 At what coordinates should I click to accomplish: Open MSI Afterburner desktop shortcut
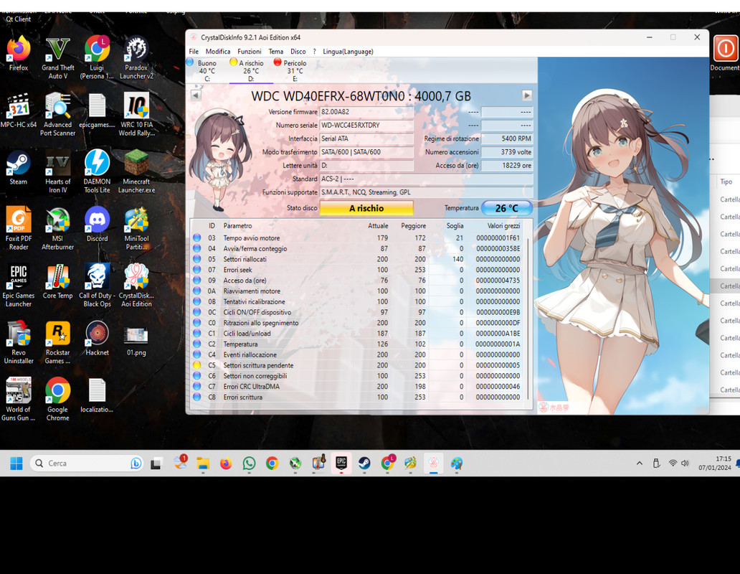point(57,229)
